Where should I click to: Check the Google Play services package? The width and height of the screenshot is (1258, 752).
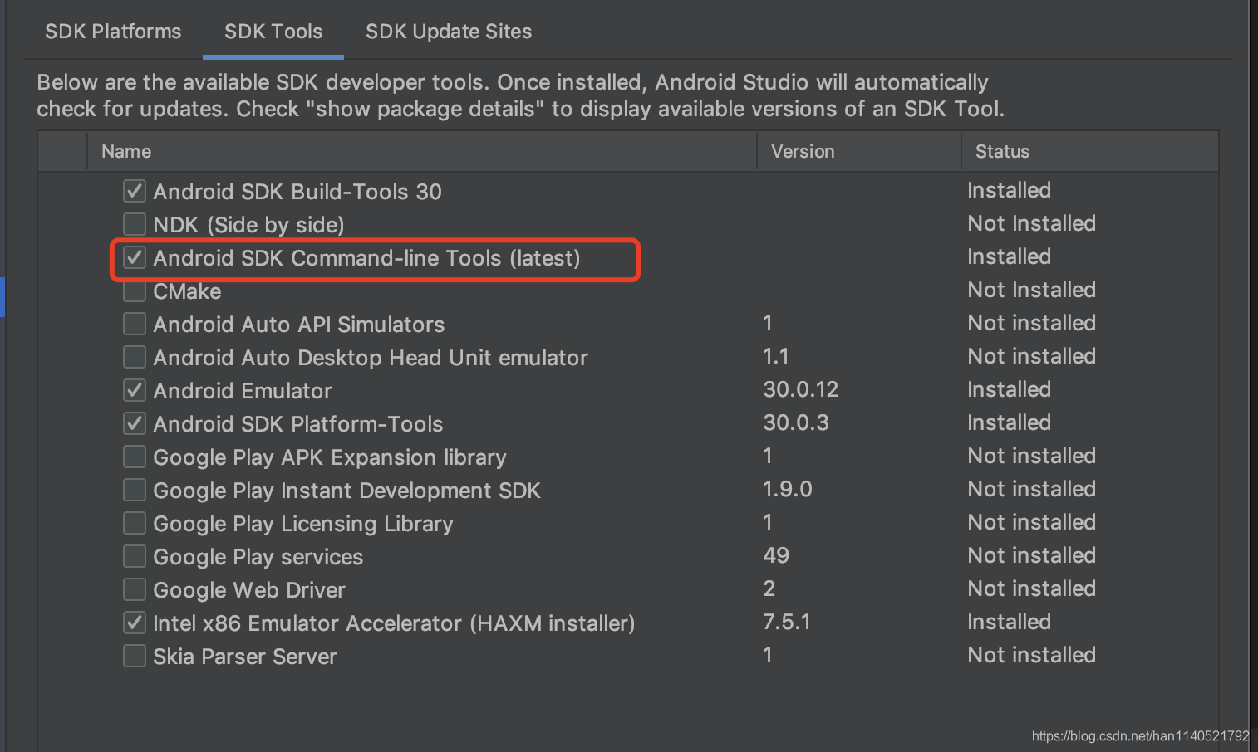pos(134,555)
